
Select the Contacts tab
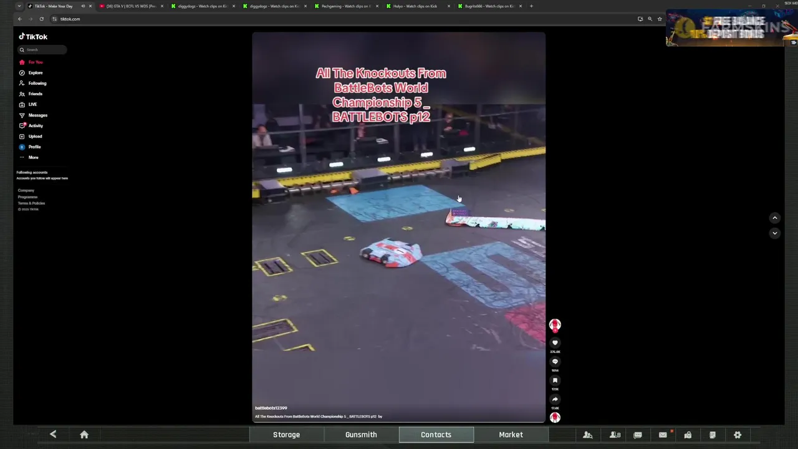(x=436, y=435)
